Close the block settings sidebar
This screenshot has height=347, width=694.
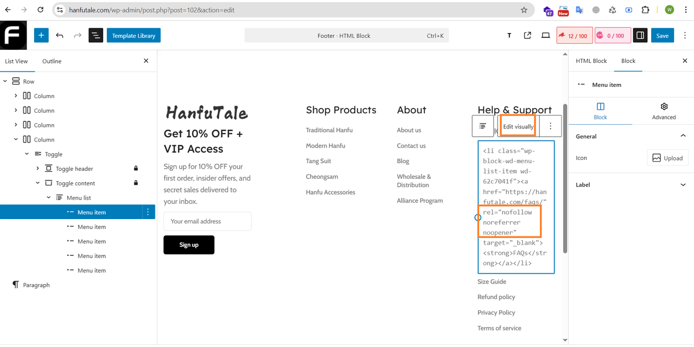pyautogui.click(x=685, y=61)
